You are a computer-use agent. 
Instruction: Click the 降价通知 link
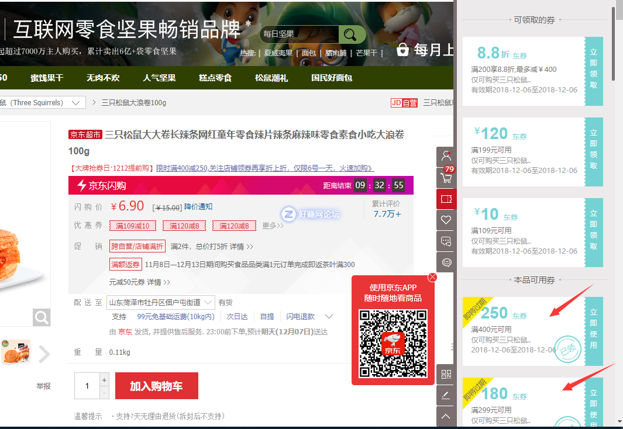pyautogui.click(x=198, y=207)
